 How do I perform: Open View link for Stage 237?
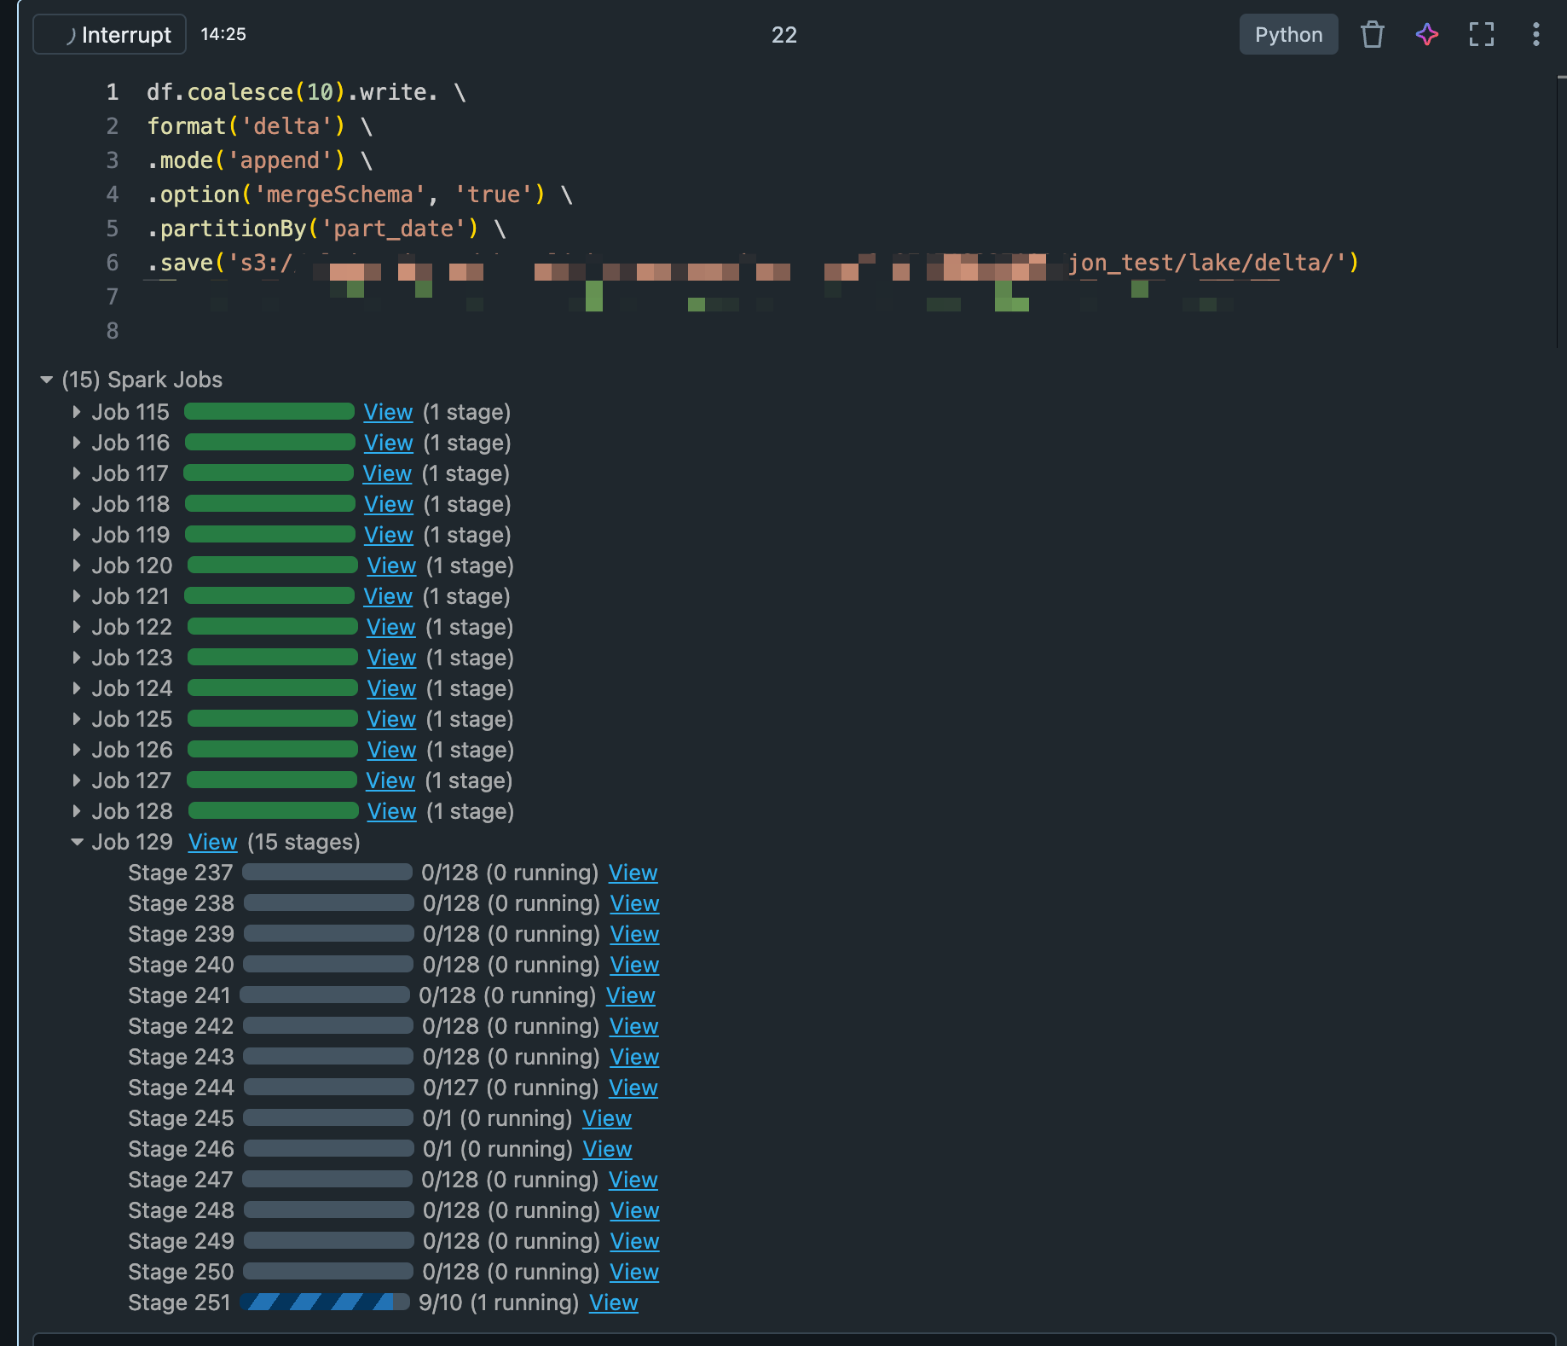click(x=633, y=873)
